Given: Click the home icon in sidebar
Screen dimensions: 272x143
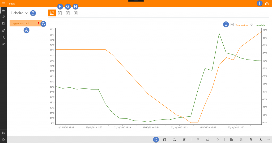Looking at the screenshot, I should [x=3, y=10].
